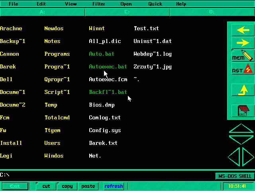
Task: Select the Autoexec.bat file
Action: [x=108, y=66]
